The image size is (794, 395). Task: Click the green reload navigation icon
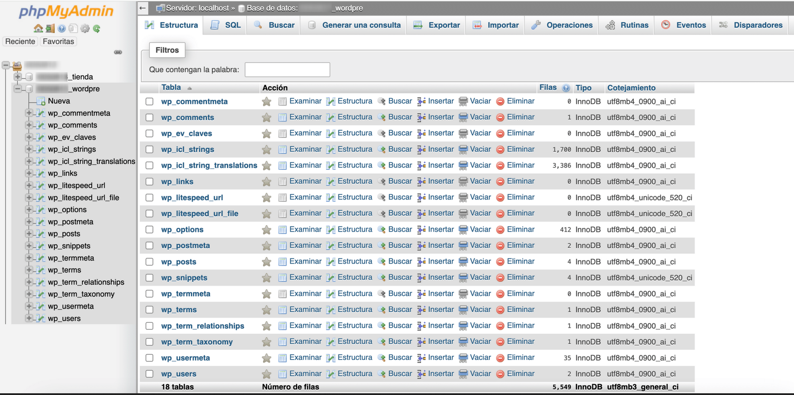[97, 29]
